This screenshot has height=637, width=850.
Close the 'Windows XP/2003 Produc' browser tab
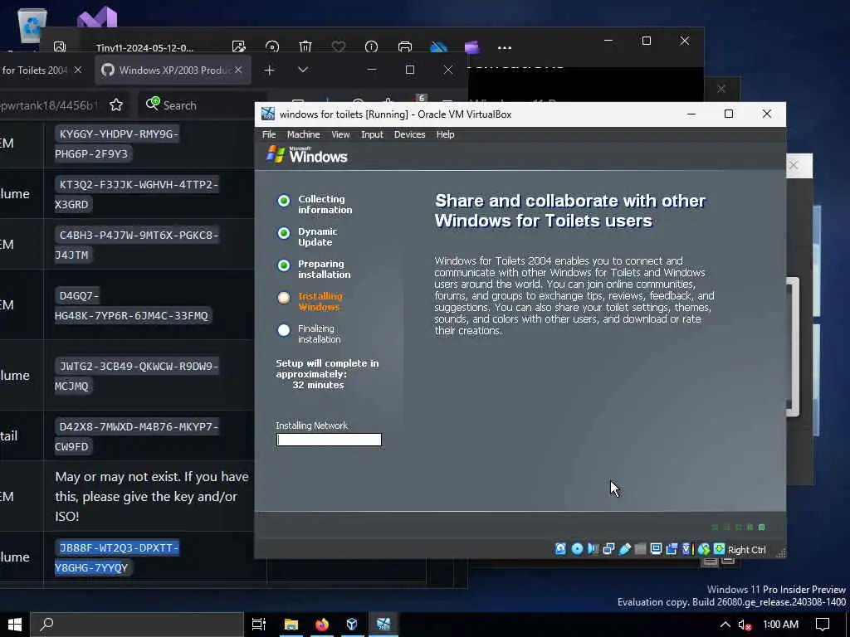238,70
